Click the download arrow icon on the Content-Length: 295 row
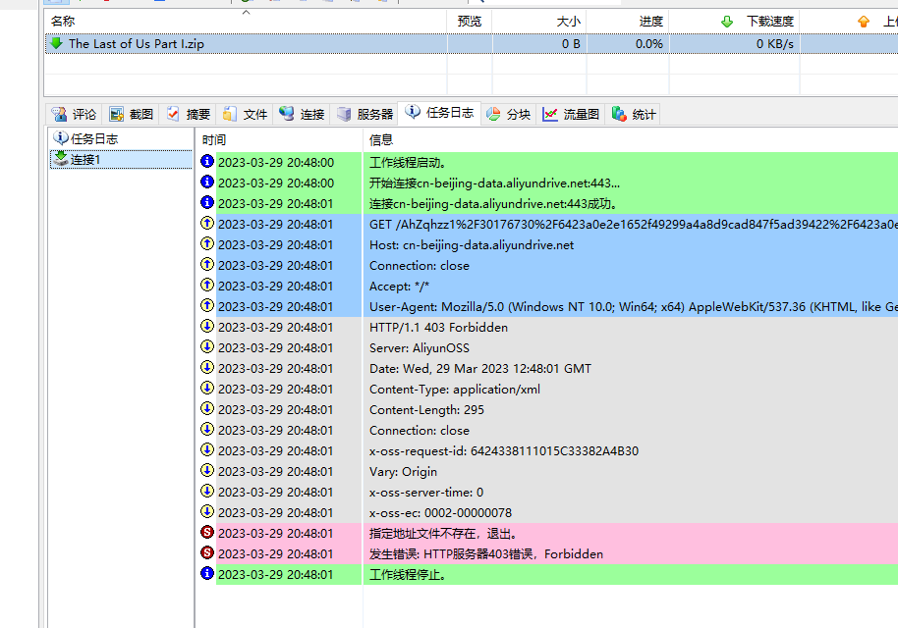Screen dimensions: 898x628 point(207,408)
